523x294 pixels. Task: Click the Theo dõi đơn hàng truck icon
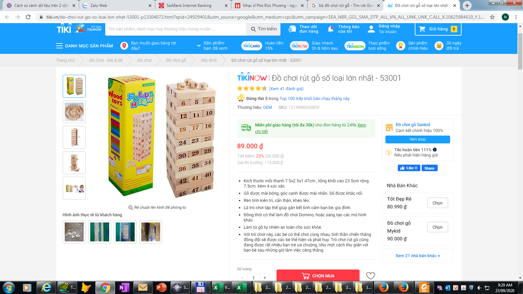pyautogui.click(x=292, y=29)
